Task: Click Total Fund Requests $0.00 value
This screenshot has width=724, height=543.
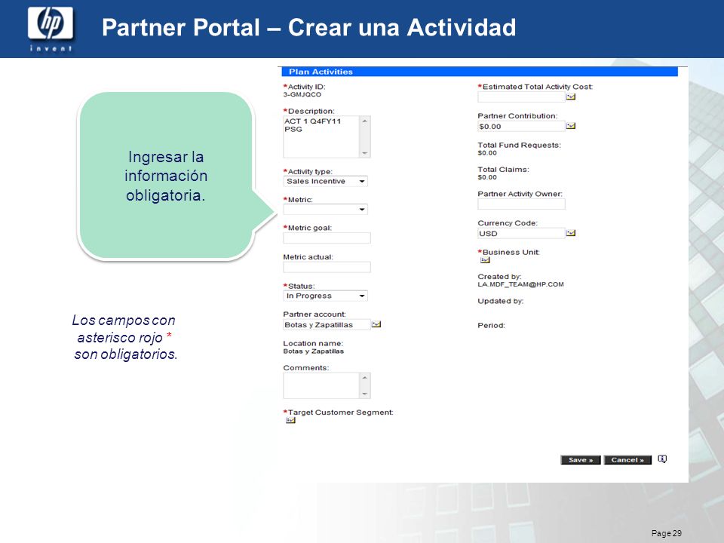Action: pos(487,153)
